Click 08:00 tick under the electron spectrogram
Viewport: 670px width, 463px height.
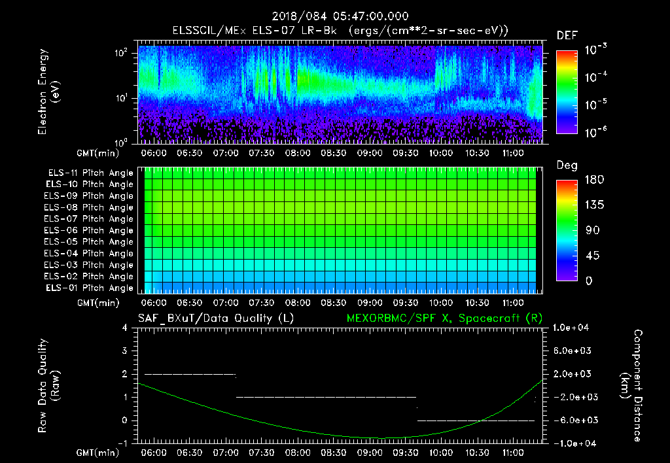tap(298, 152)
